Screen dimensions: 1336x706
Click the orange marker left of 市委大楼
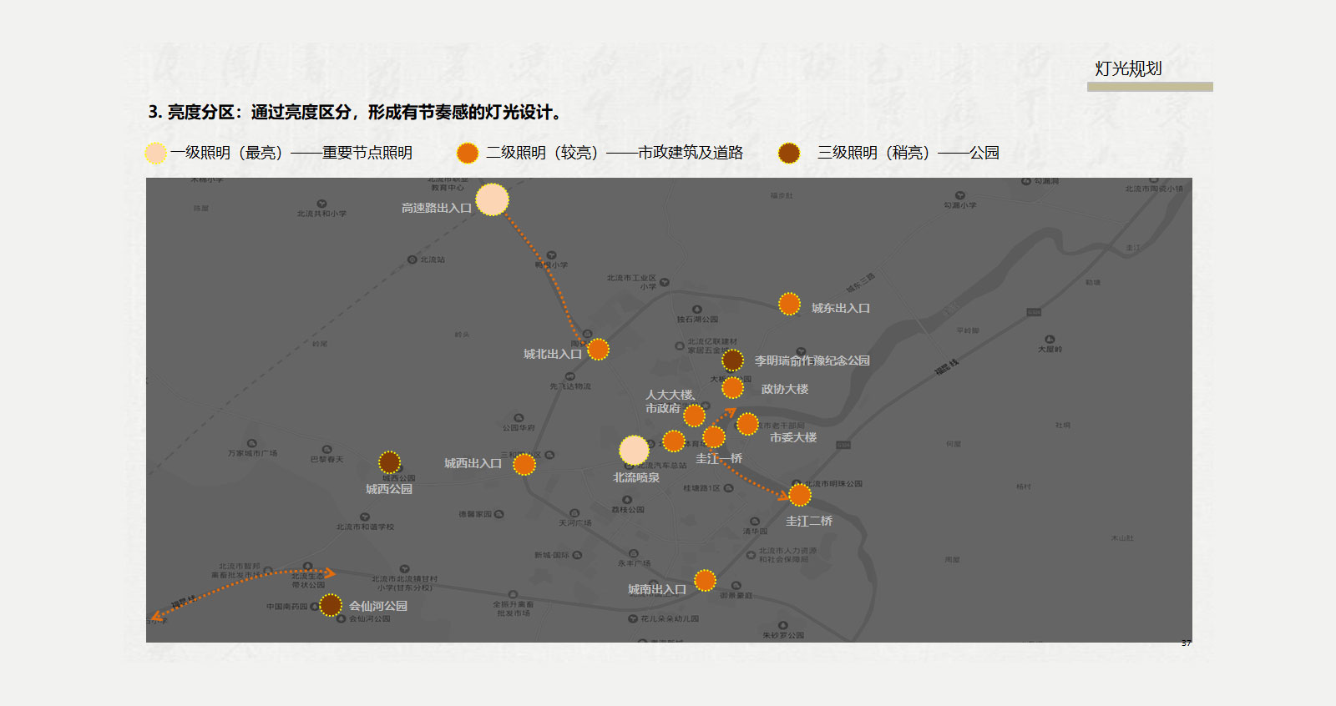(747, 424)
